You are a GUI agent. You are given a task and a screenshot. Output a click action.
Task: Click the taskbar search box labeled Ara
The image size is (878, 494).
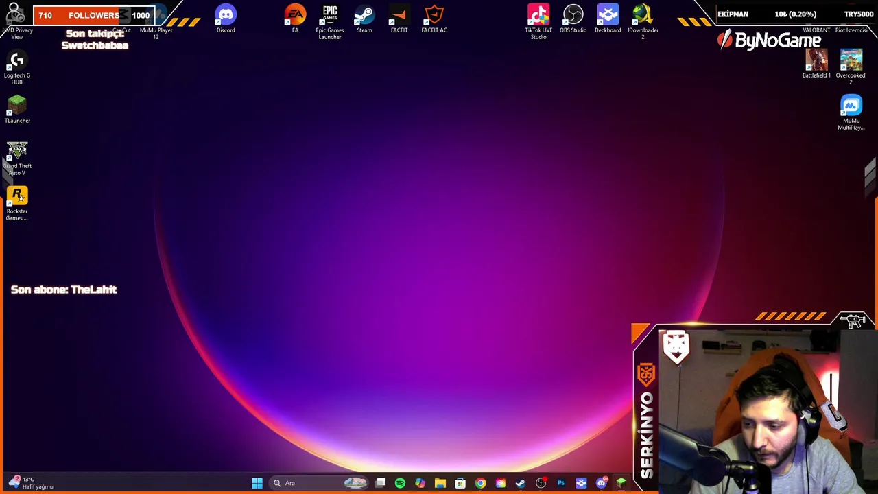(319, 483)
